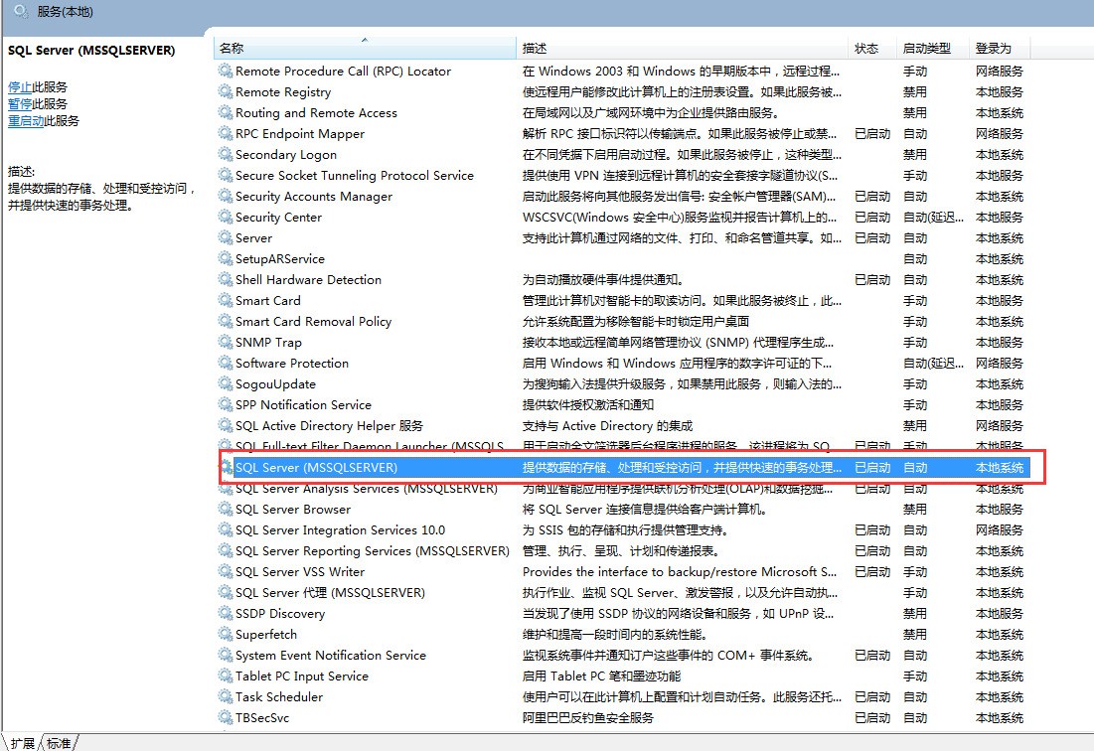Viewport: 1094px width, 751px height.
Task: Sort services by the 描述 column header
Action: coord(683,48)
